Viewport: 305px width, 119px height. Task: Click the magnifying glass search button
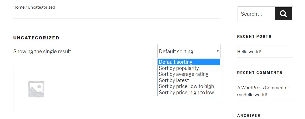point(283,14)
